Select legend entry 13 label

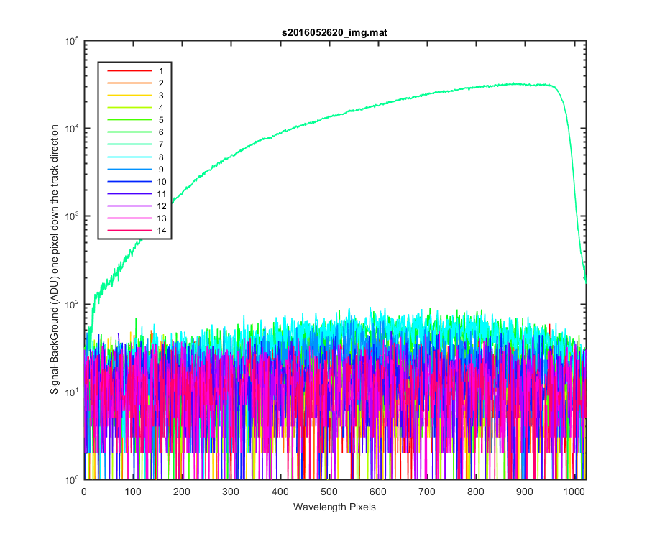coord(162,218)
